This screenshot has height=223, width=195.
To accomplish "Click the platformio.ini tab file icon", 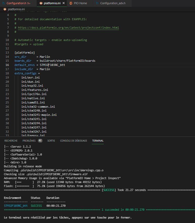I will pos(41,3).
